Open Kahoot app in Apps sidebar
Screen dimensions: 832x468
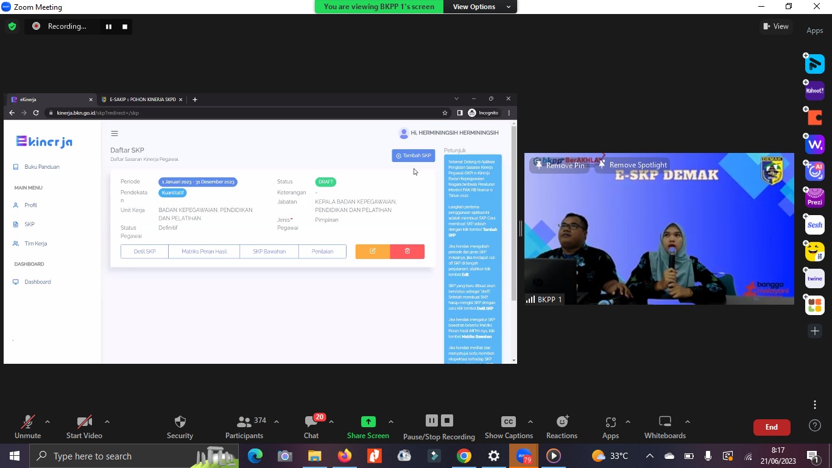click(x=814, y=91)
